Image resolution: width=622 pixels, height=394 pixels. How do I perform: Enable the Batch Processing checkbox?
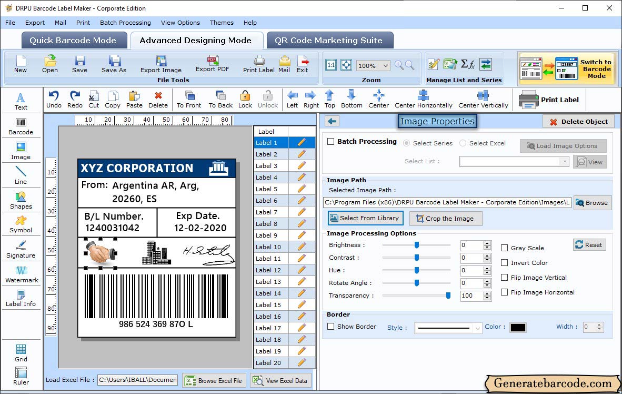click(331, 141)
